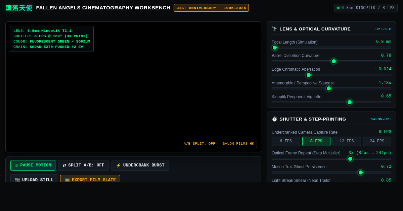Click the 3x (8fps → 24fps) value
This screenshot has height=211, width=403.
pos(370,153)
